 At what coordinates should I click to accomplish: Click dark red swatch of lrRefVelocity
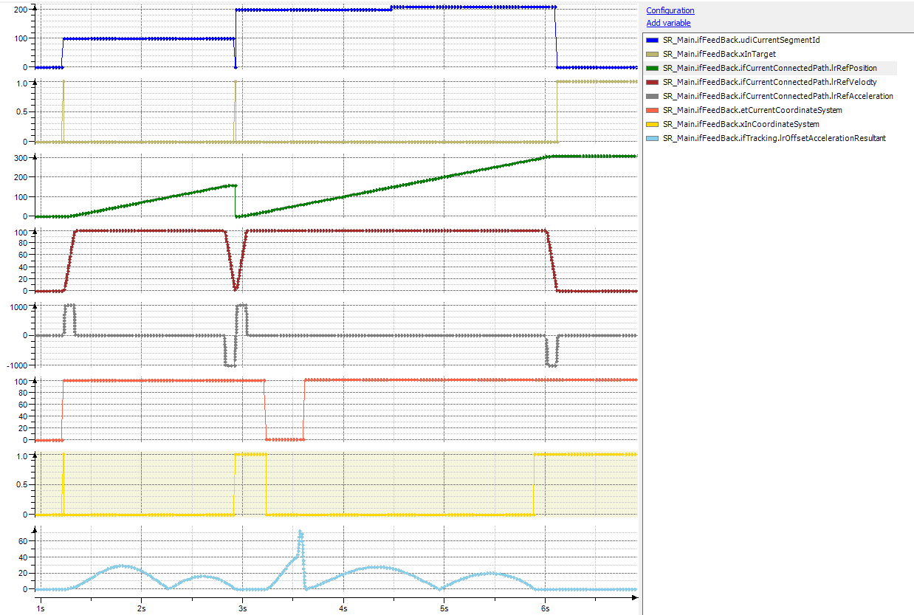[x=652, y=82]
